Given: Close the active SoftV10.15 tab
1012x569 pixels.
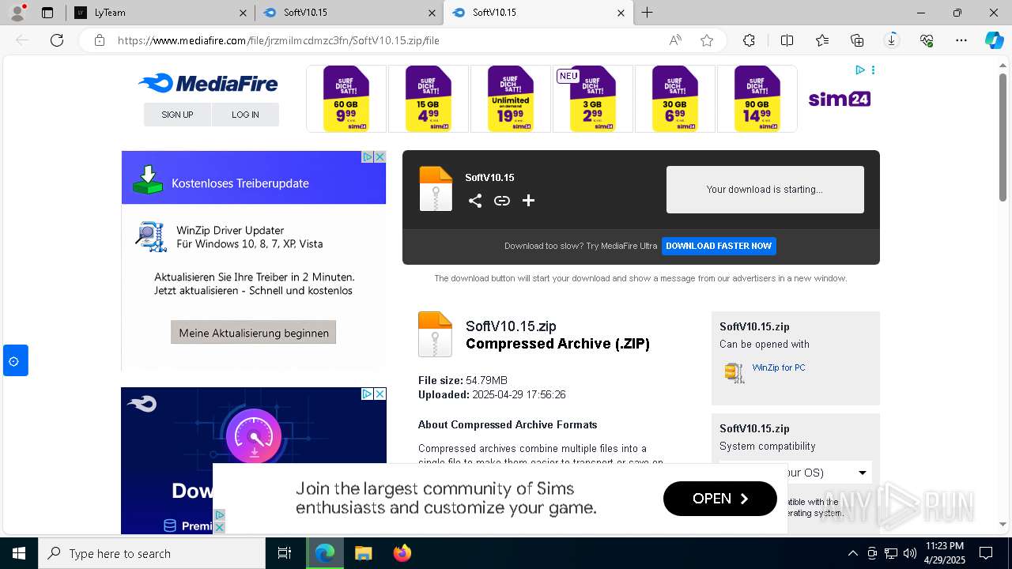Looking at the screenshot, I should pyautogui.click(x=621, y=13).
